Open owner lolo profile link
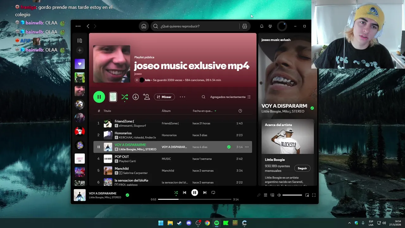Viewport: 405px width, 228px height. click(147, 80)
